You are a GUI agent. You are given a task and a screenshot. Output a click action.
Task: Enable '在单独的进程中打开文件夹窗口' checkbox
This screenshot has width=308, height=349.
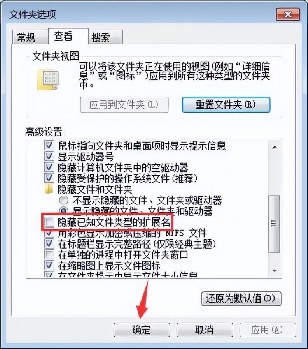pyautogui.click(x=49, y=254)
